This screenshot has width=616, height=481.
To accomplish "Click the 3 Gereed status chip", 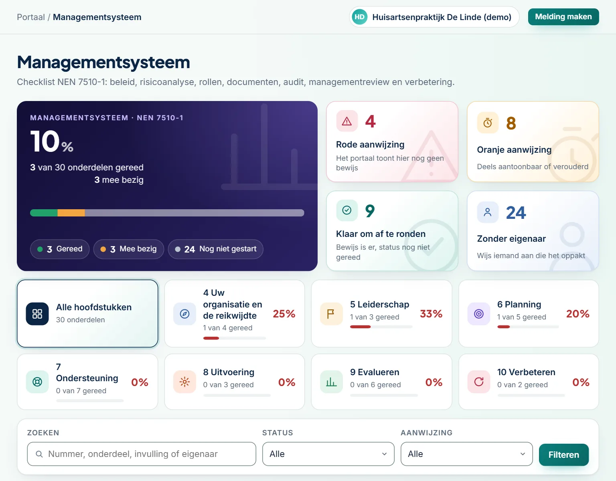I will [x=60, y=249].
